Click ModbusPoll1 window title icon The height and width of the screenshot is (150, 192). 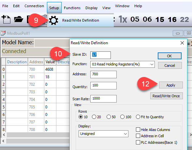click(x=3, y=33)
